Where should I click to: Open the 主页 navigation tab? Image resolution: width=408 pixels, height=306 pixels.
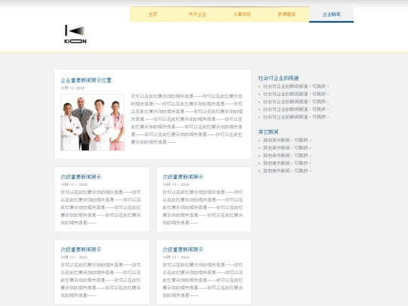pyautogui.click(x=153, y=14)
